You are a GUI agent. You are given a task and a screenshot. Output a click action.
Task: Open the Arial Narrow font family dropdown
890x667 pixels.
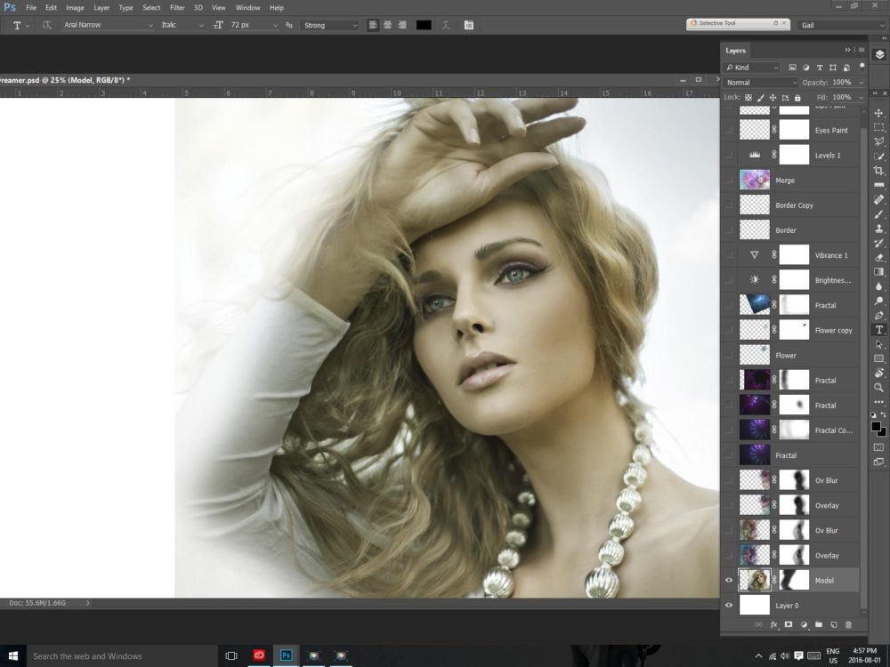tap(107, 25)
